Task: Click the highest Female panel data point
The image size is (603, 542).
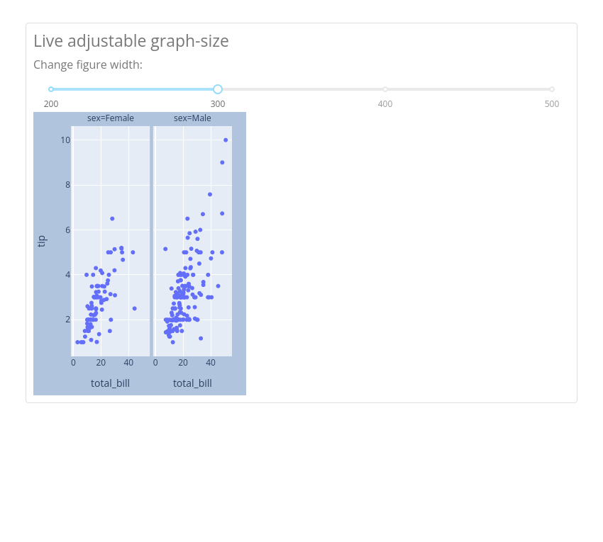Action: tap(112, 218)
